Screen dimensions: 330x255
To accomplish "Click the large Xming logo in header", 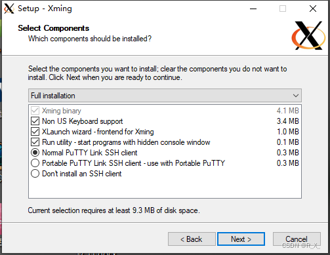I will click(308, 35).
